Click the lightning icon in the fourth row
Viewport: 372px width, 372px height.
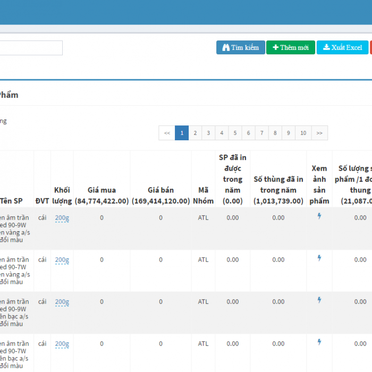click(319, 342)
